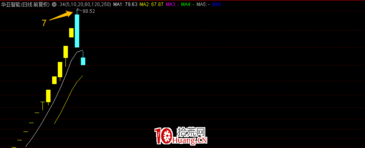Select the blue MA6 label

(218, 4)
